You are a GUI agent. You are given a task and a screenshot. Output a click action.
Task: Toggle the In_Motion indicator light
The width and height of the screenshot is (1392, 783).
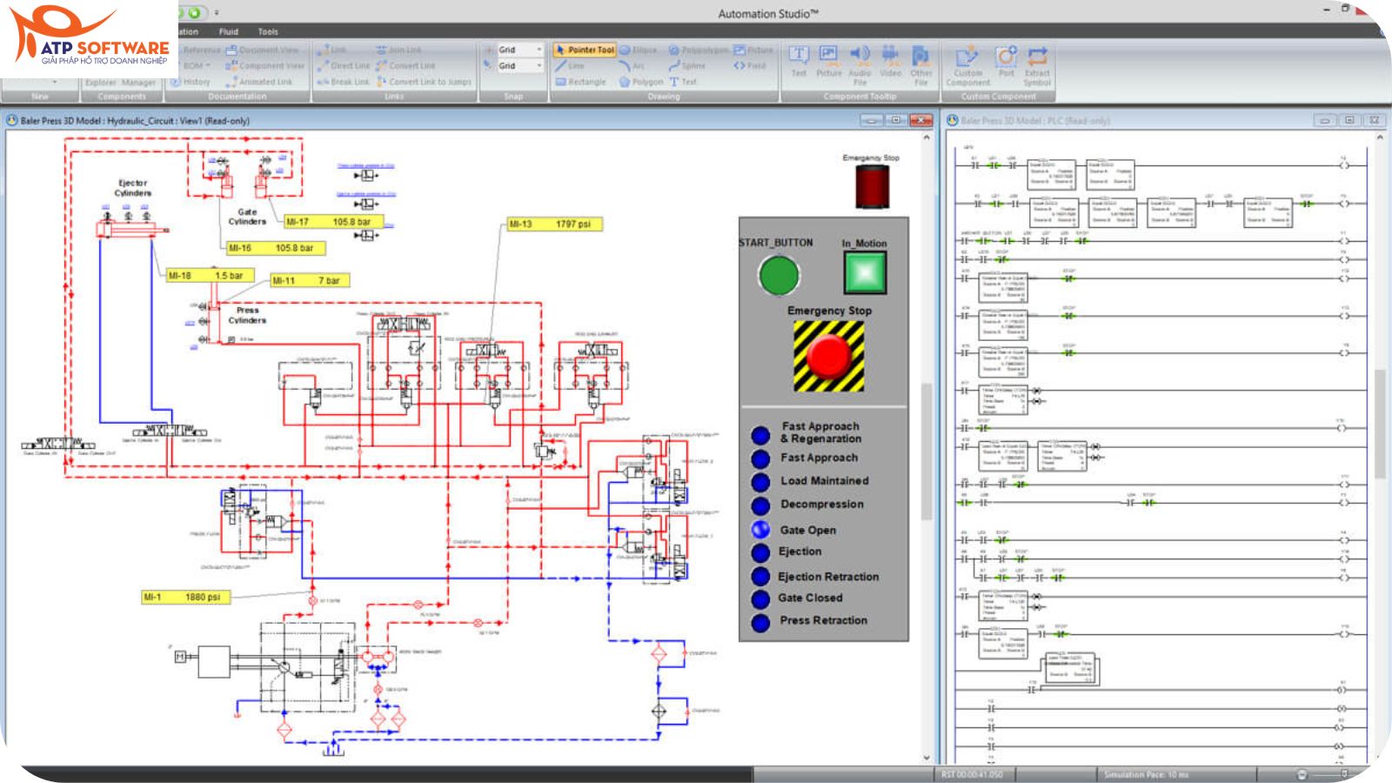tap(864, 273)
